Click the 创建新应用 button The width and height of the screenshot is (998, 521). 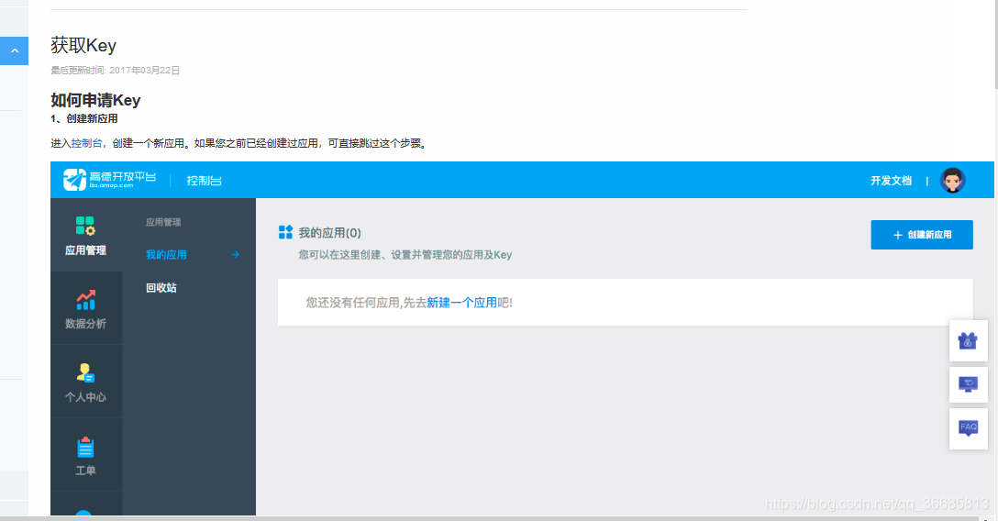[x=922, y=235]
